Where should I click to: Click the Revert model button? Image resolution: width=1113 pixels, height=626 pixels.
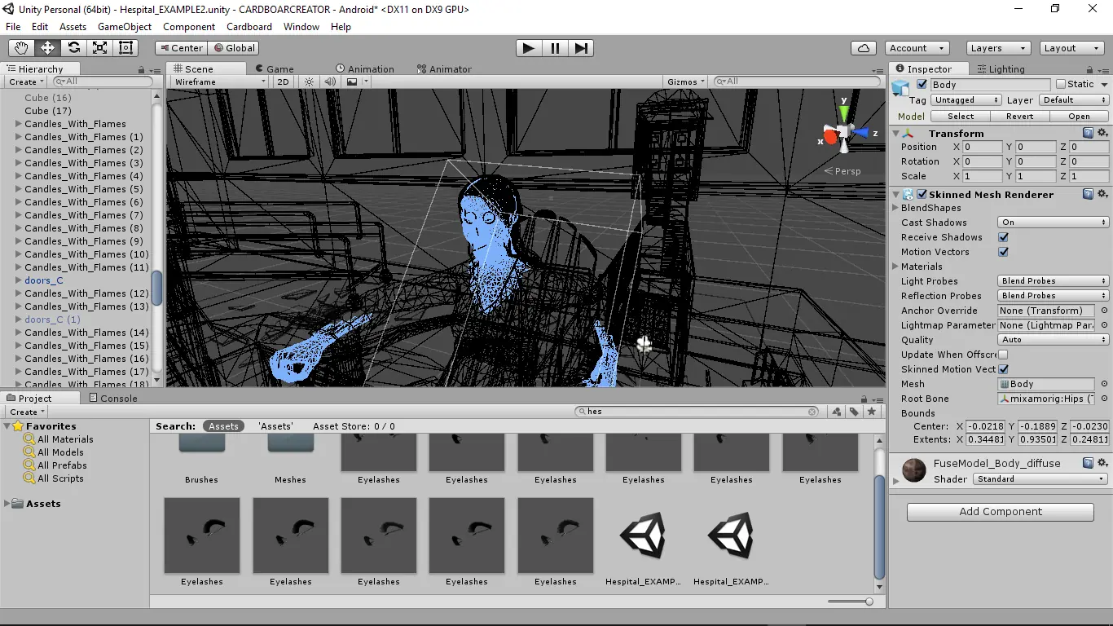point(1019,117)
